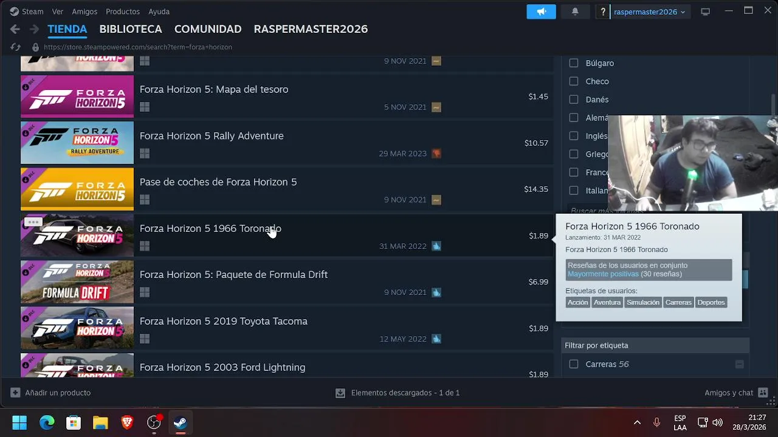The height and width of the screenshot is (437, 778).
Task: Check the Carreras tag filter
Action: tap(573, 364)
